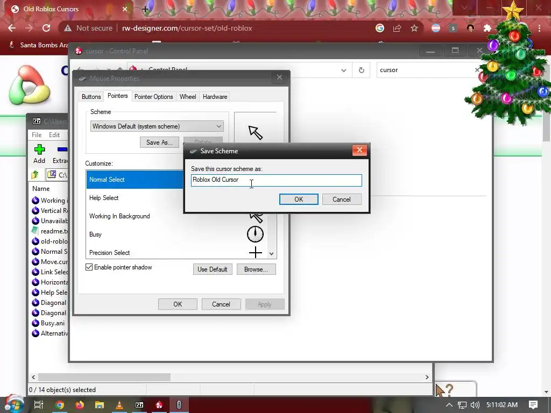Click the blue Extract icon in 7-Zip
The width and height of the screenshot is (551, 413).
coord(62,149)
